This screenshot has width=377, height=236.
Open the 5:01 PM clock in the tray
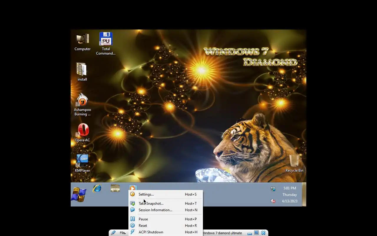pos(290,194)
